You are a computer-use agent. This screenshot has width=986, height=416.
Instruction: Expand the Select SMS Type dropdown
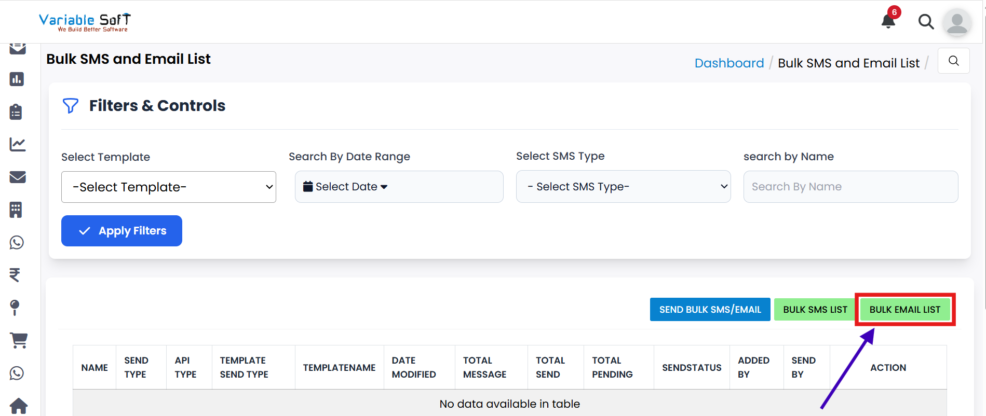click(x=623, y=187)
